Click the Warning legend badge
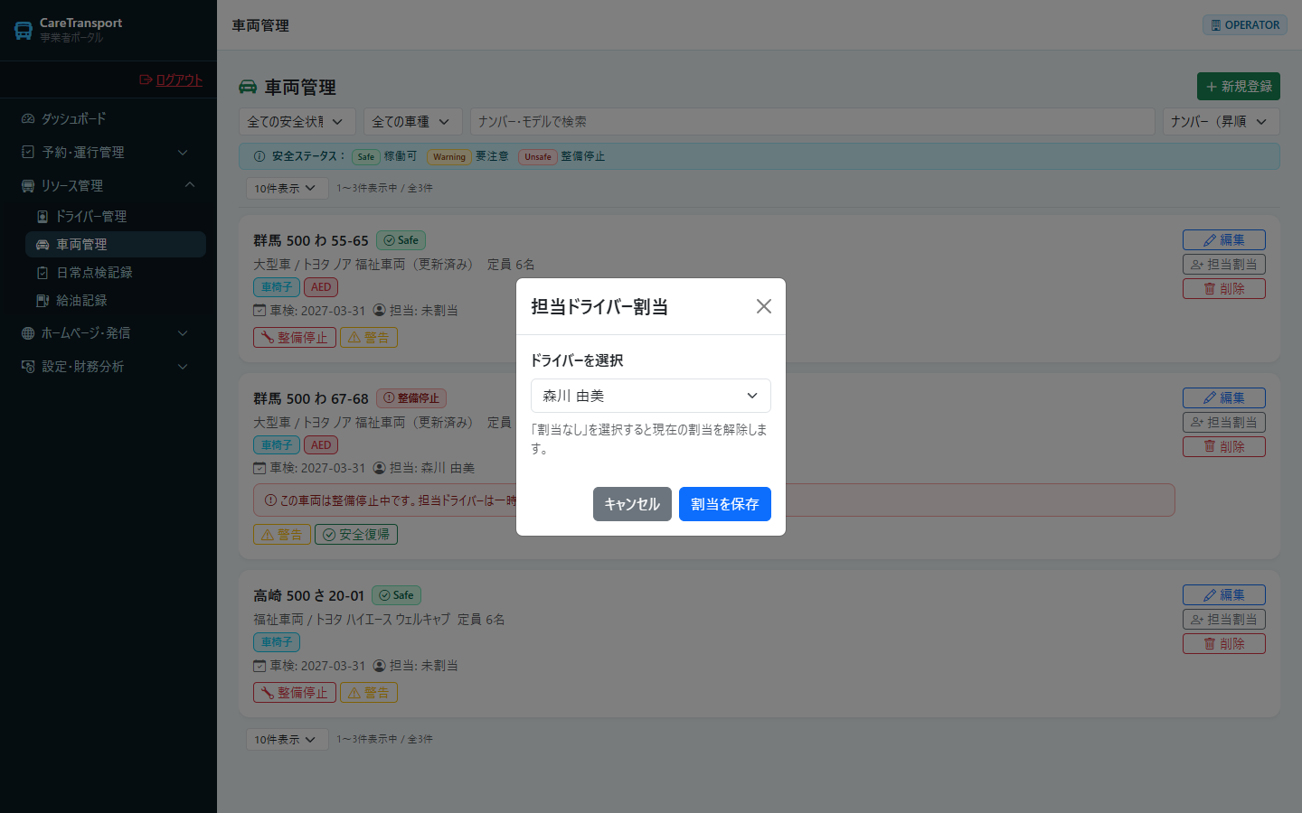The height and width of the screenshot is (813, 1302). [449, 157]
